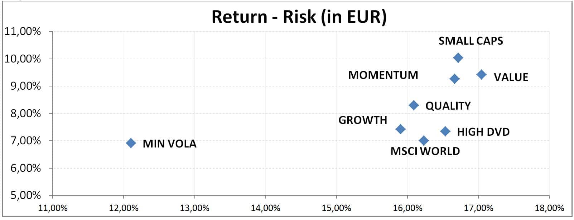Click the 5,00% vertical axis label
574x220 pixels.
tap(23, 195)
